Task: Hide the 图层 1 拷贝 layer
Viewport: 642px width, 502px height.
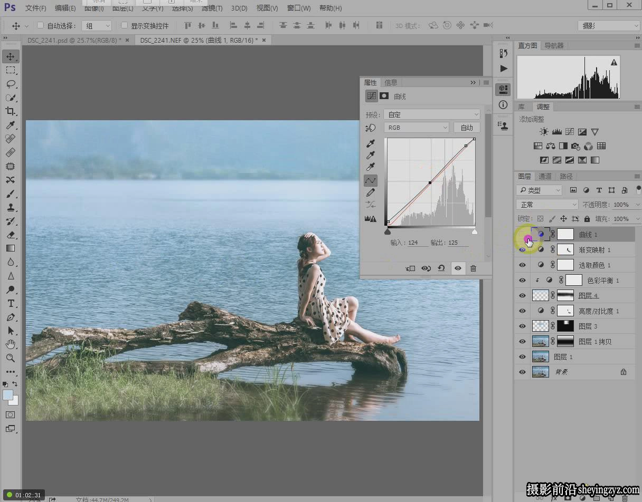Action: click(523, 342)
